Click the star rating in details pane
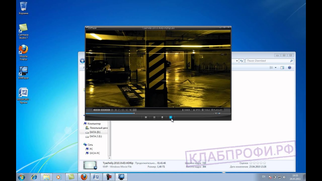 click(x=258, y=163)
